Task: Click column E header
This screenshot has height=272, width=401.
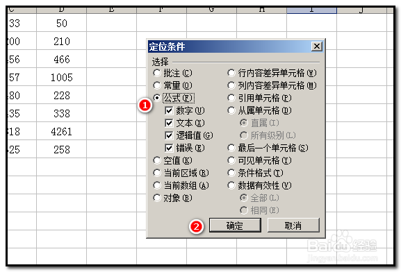Action: pos(111,10)
